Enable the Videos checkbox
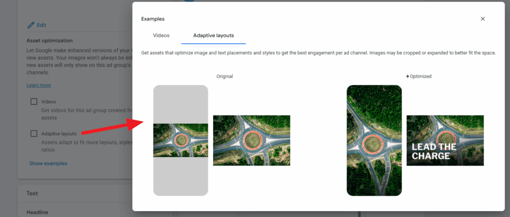The image size is (510, 217). tap(34, 101)
